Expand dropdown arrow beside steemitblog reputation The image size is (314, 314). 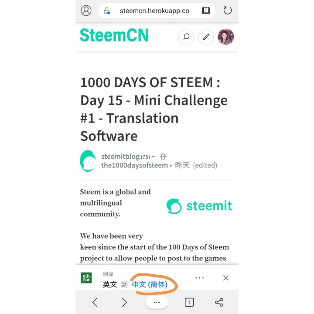tap(153, 157)
